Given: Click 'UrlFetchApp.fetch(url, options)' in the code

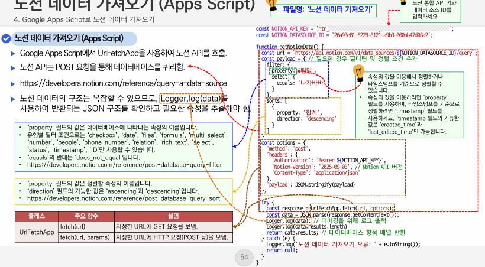Looking at the screenshot, I should [352, 209].
